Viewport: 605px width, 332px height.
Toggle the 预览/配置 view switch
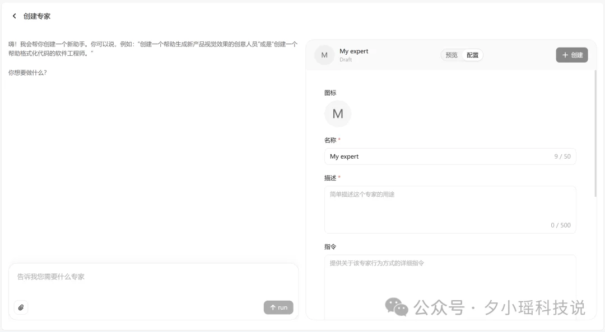click(x=462, y=55)
